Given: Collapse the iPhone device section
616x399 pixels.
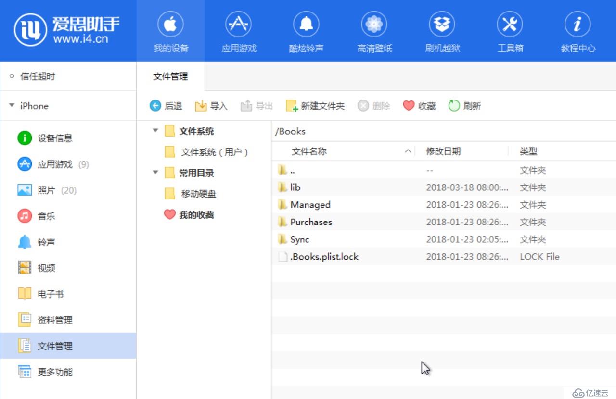Looking at the screenshot, I should click(12, 105).
